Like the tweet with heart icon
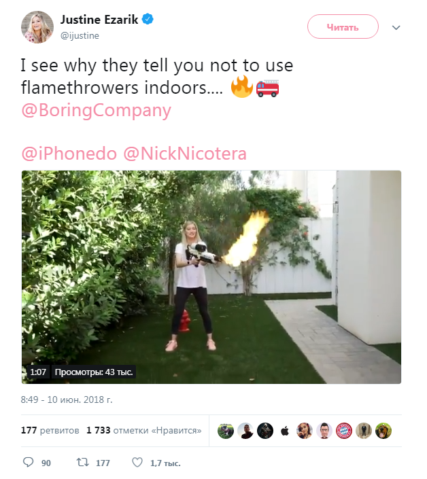 tap(137, 462)
